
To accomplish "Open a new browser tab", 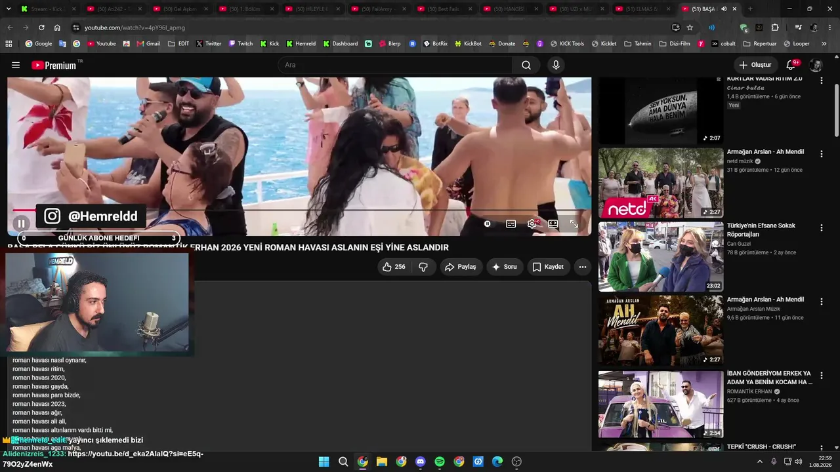I will (750, 9).
